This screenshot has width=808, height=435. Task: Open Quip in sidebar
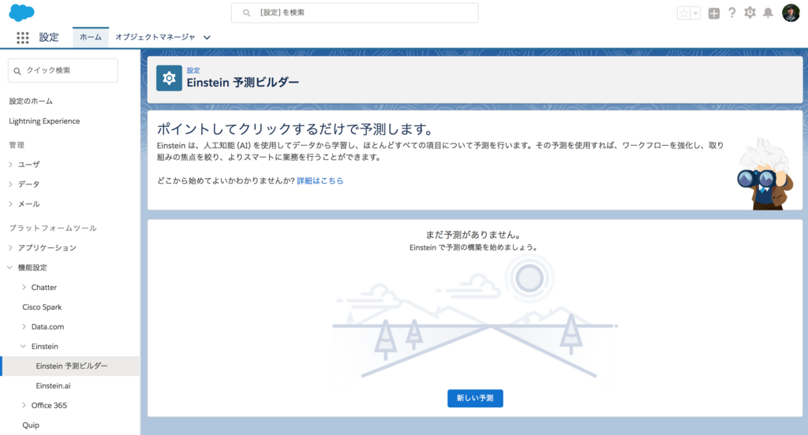pyautogui.click(x=31, y=426)
